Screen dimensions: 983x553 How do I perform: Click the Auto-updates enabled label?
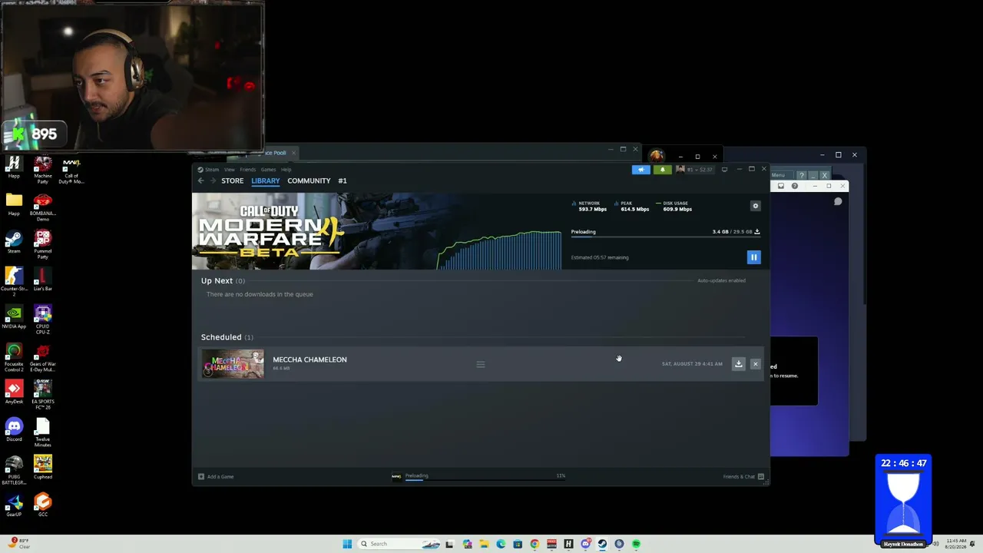[721, 280]
